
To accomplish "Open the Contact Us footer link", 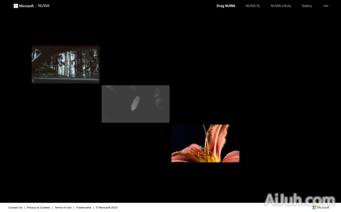I will tap(15, 207).
